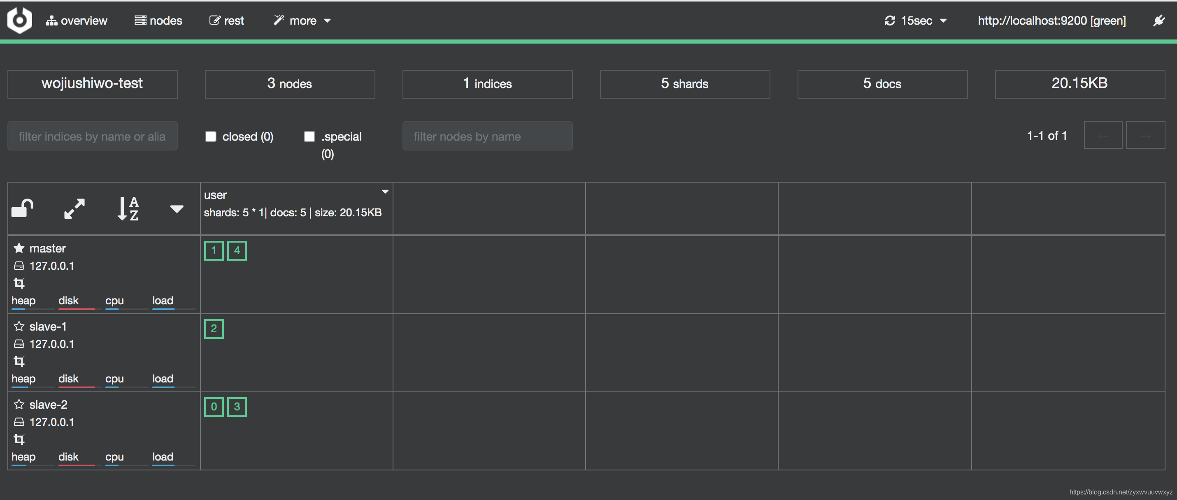Screen dimensions: 1177x500
Task: Click the 1-1 of 1 pagination text
Action: pos(1047,136)
